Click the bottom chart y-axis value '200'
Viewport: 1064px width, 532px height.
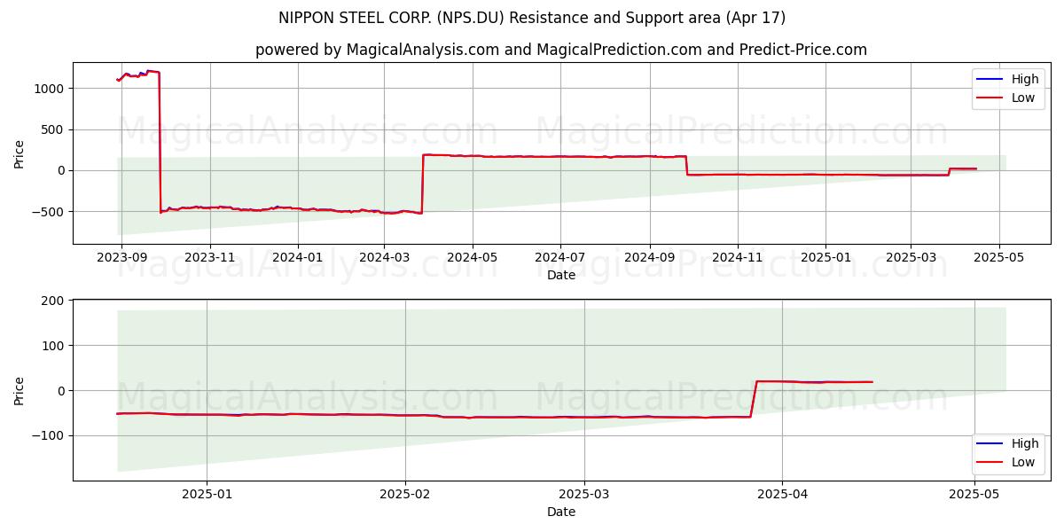tap(55, 301)
